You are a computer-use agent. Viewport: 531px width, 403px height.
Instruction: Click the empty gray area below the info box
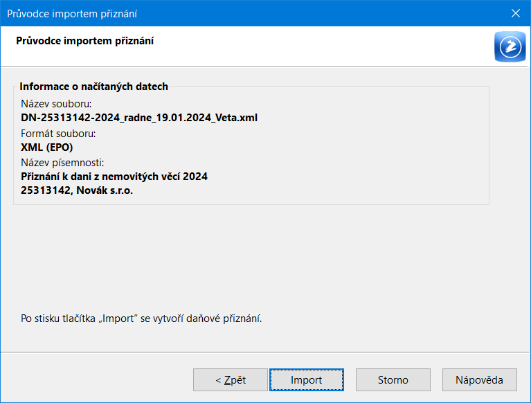click(251, 258)
